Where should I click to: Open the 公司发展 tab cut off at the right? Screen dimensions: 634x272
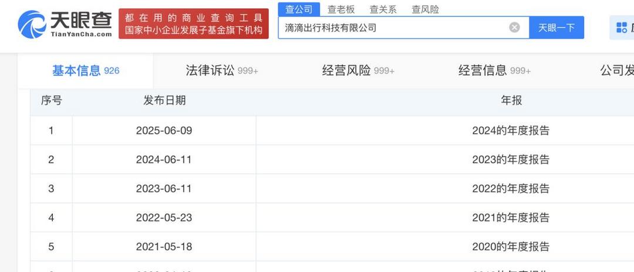click(x=617, y=70)
